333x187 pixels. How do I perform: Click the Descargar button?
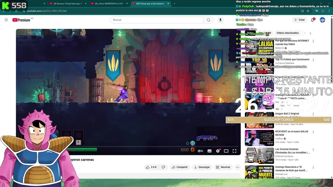202,167
